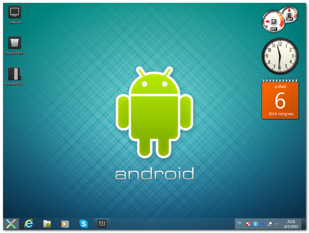Launch Internet Explorer from the taskbar

(29, 224)
